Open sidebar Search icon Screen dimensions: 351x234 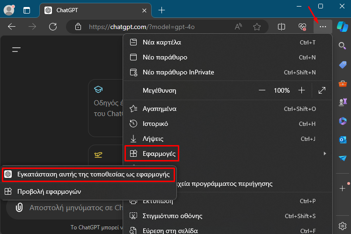pyautogui.click(x=342, y=46)
